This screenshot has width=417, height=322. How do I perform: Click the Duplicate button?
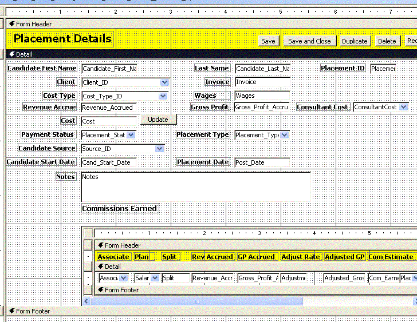click(355, 41)
